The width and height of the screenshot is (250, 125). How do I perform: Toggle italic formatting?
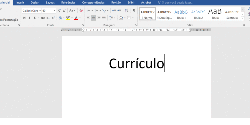[29, 18]
